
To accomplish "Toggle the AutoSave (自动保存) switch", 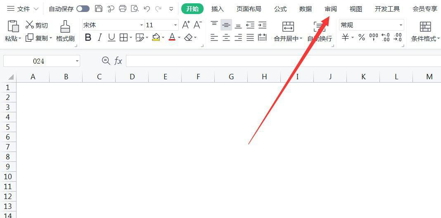I will pos(83,9).
